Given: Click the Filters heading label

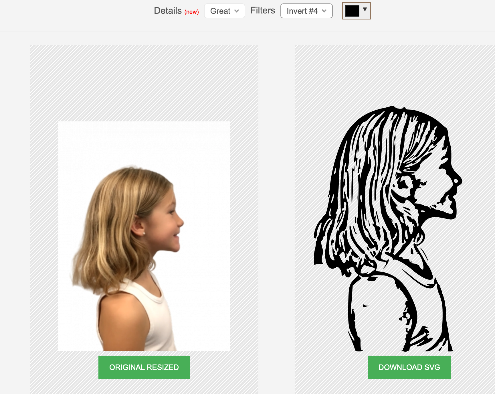Looking at the screenshot, I should (262, 10).
